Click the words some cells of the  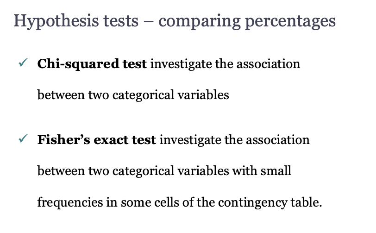[168, 202]
